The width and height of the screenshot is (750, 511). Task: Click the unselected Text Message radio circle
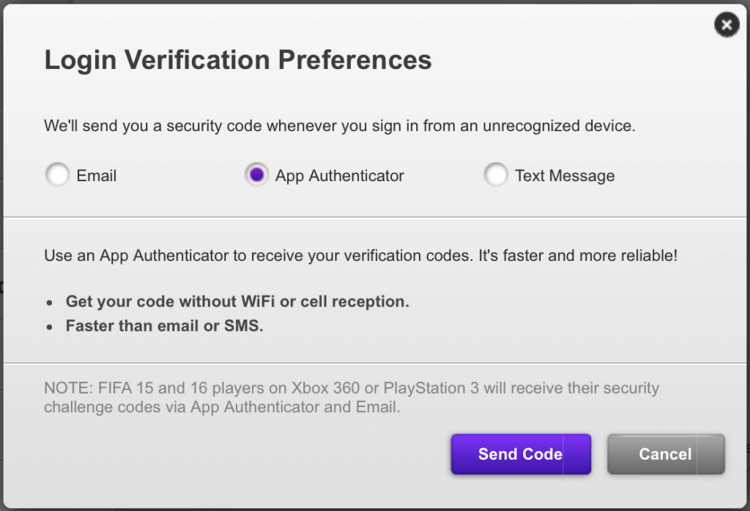(497, 174)
